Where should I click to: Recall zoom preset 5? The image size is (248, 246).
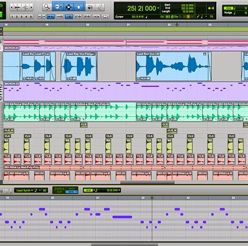31,16
